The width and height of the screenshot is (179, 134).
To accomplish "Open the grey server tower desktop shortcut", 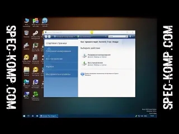I will pos(36,59).
